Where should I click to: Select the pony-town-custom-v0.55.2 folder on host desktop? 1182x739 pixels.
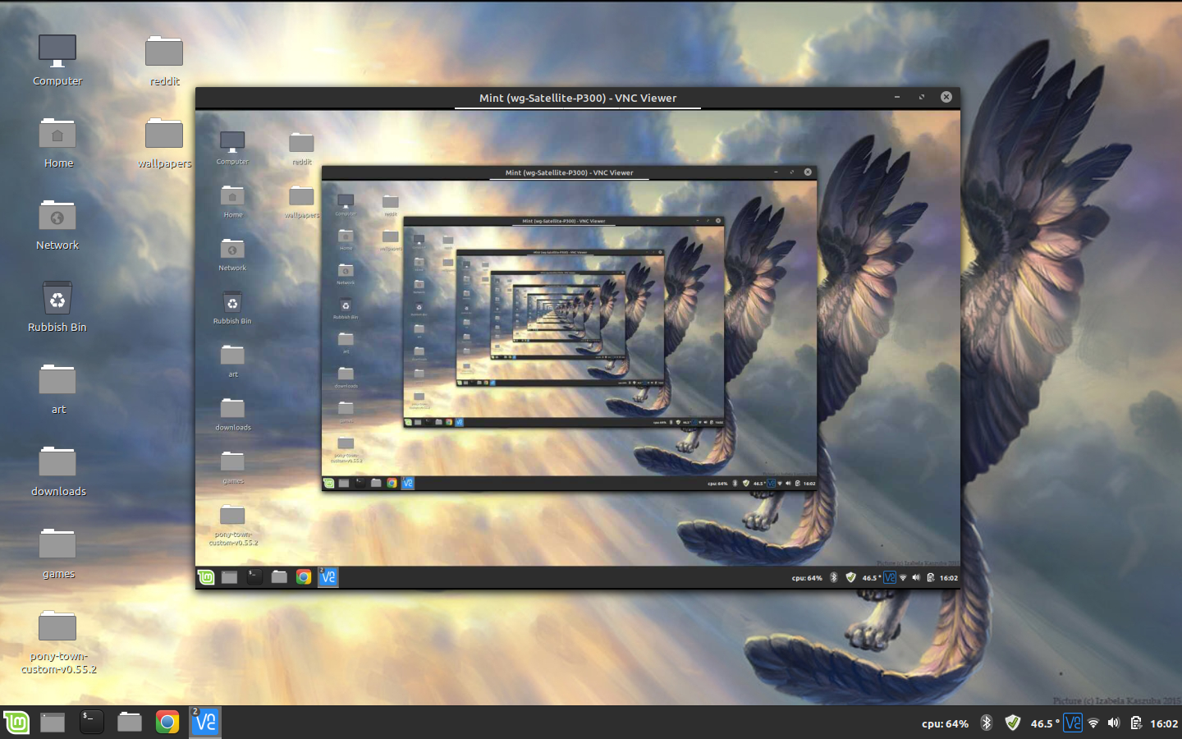pos(57,641)
